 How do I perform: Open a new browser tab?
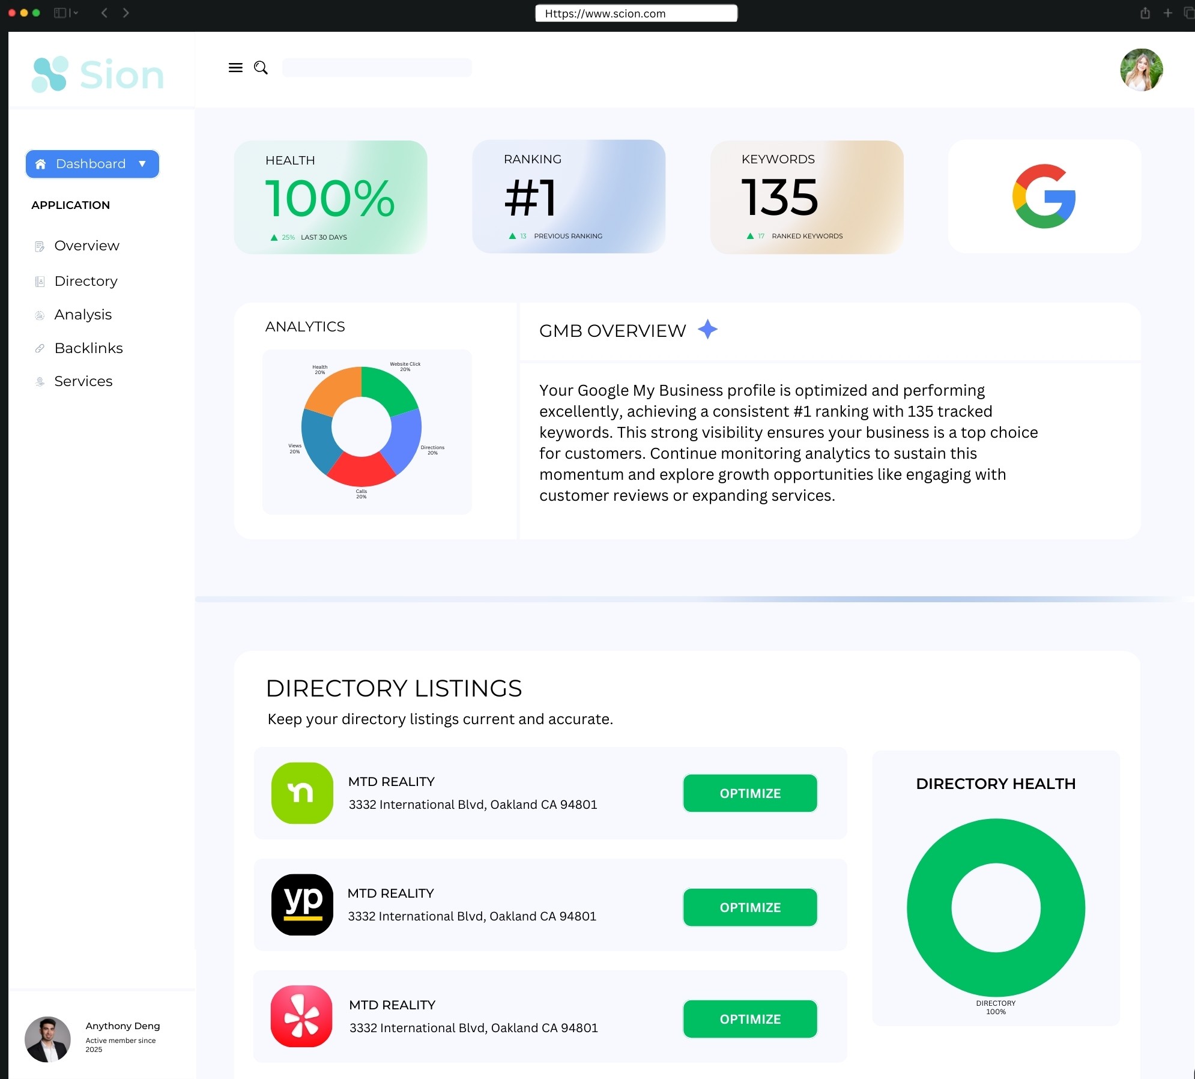click(x=1167, y=13)
